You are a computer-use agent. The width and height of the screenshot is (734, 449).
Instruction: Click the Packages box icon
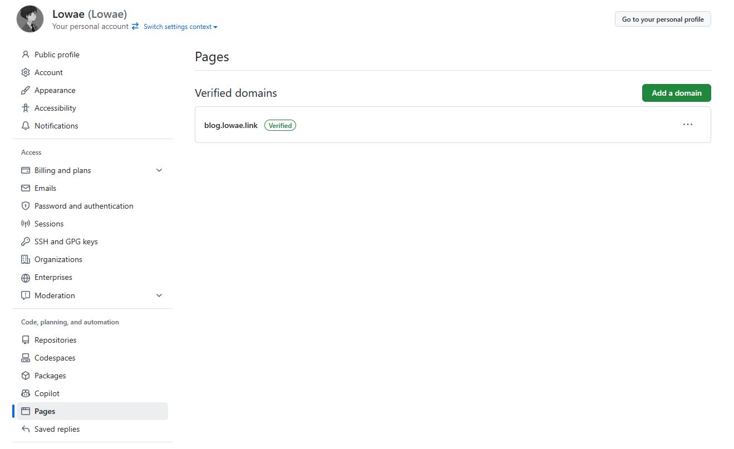click(26, 376)
